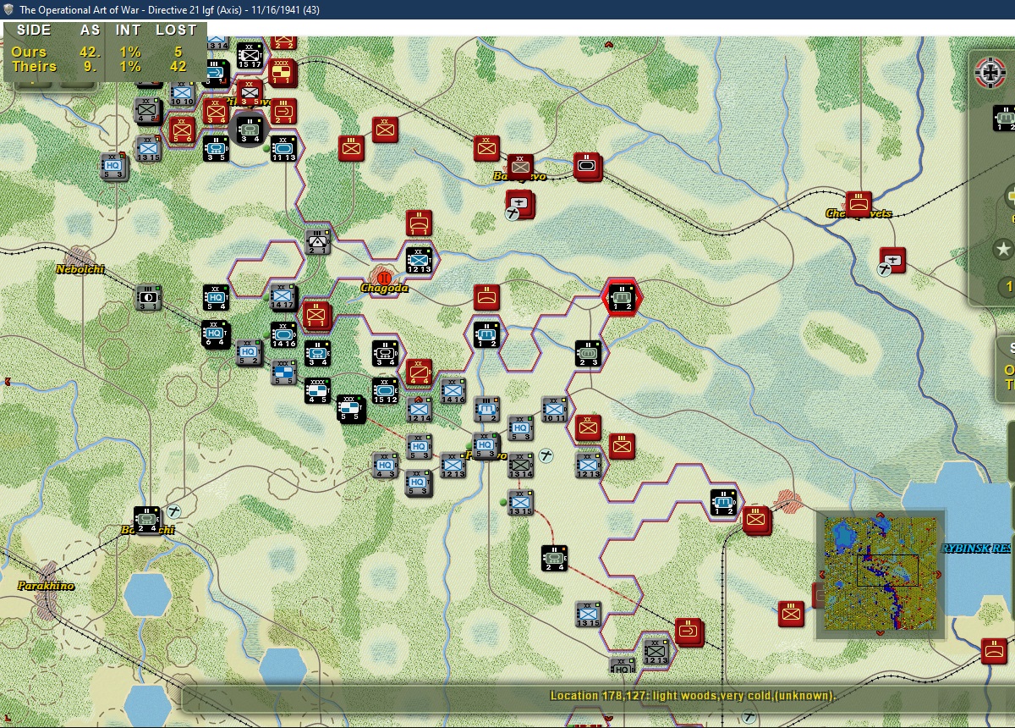
Task: Select black HQ counter 5 4
Action: click(216, 297)
